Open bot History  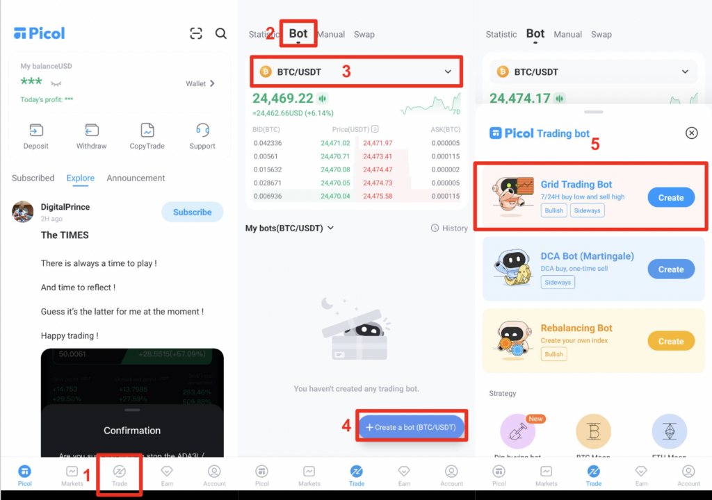tap(449, 228)
